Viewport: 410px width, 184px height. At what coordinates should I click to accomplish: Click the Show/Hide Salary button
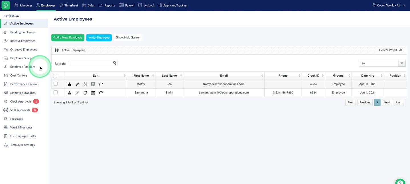click(128, 38)
